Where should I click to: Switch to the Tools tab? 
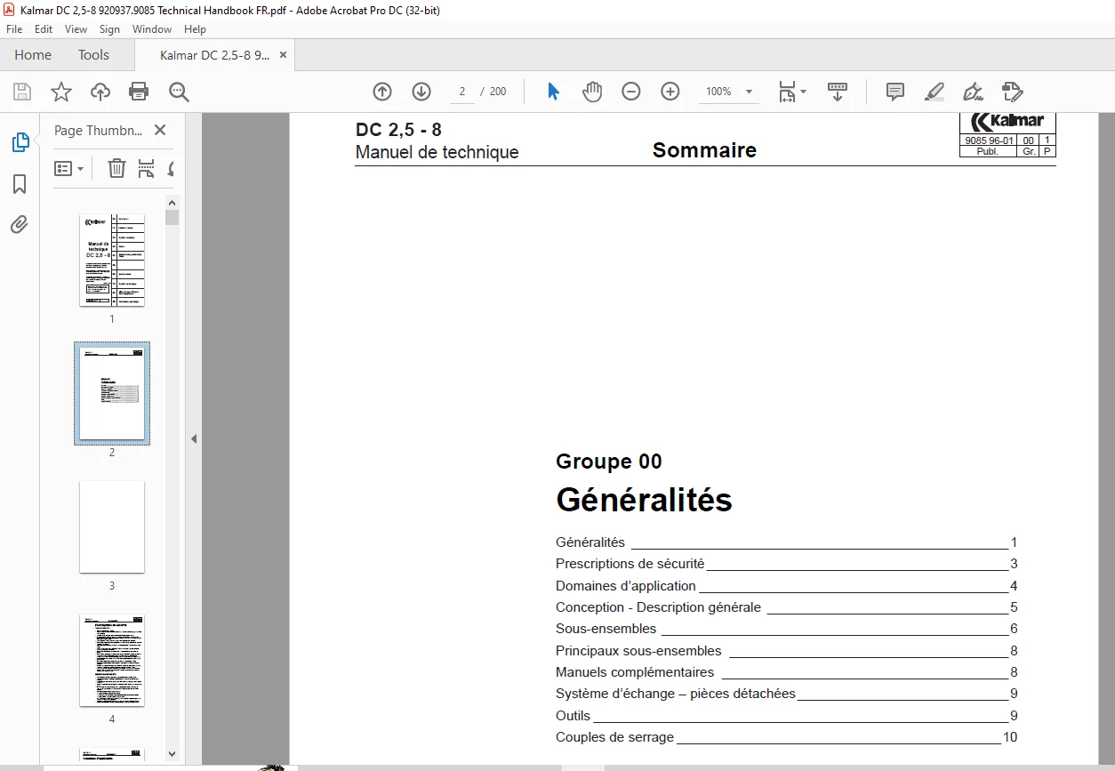point(93,54)
